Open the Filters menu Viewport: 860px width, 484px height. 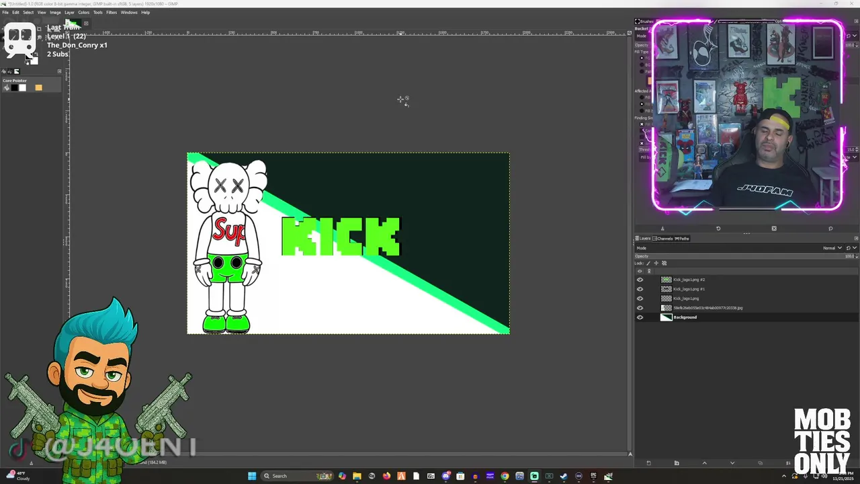pos(112,12)
